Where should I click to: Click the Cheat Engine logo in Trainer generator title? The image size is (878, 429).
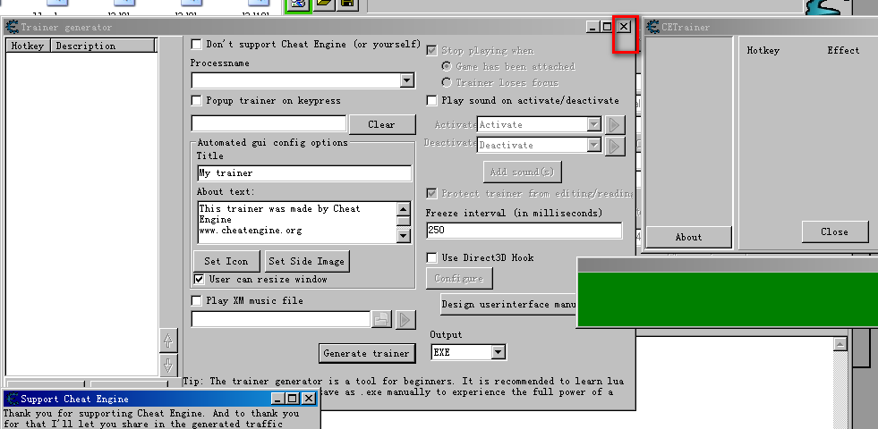tap(12, 27)
